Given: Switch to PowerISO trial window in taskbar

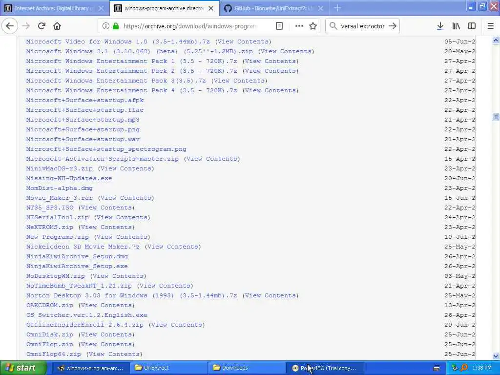Looking at the screenshot, I should tap(325, 368).
